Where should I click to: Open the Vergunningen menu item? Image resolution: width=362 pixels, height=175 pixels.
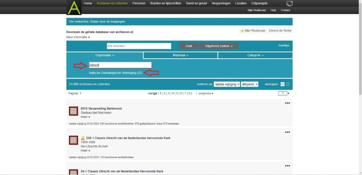coord(221,4)
